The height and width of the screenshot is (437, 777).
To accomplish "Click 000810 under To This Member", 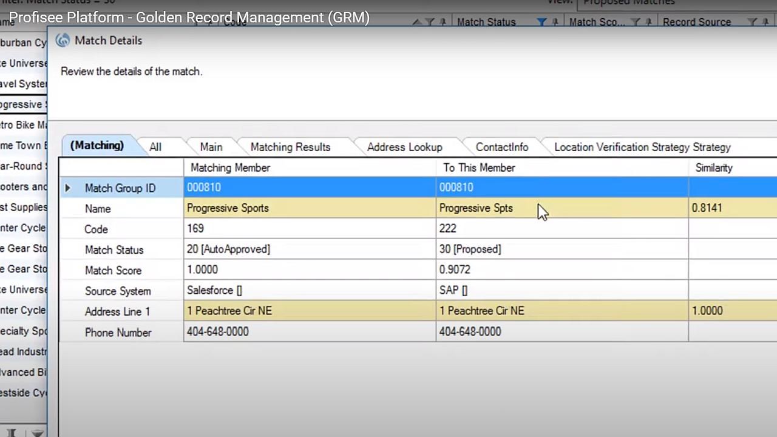I will coord(562,188).
